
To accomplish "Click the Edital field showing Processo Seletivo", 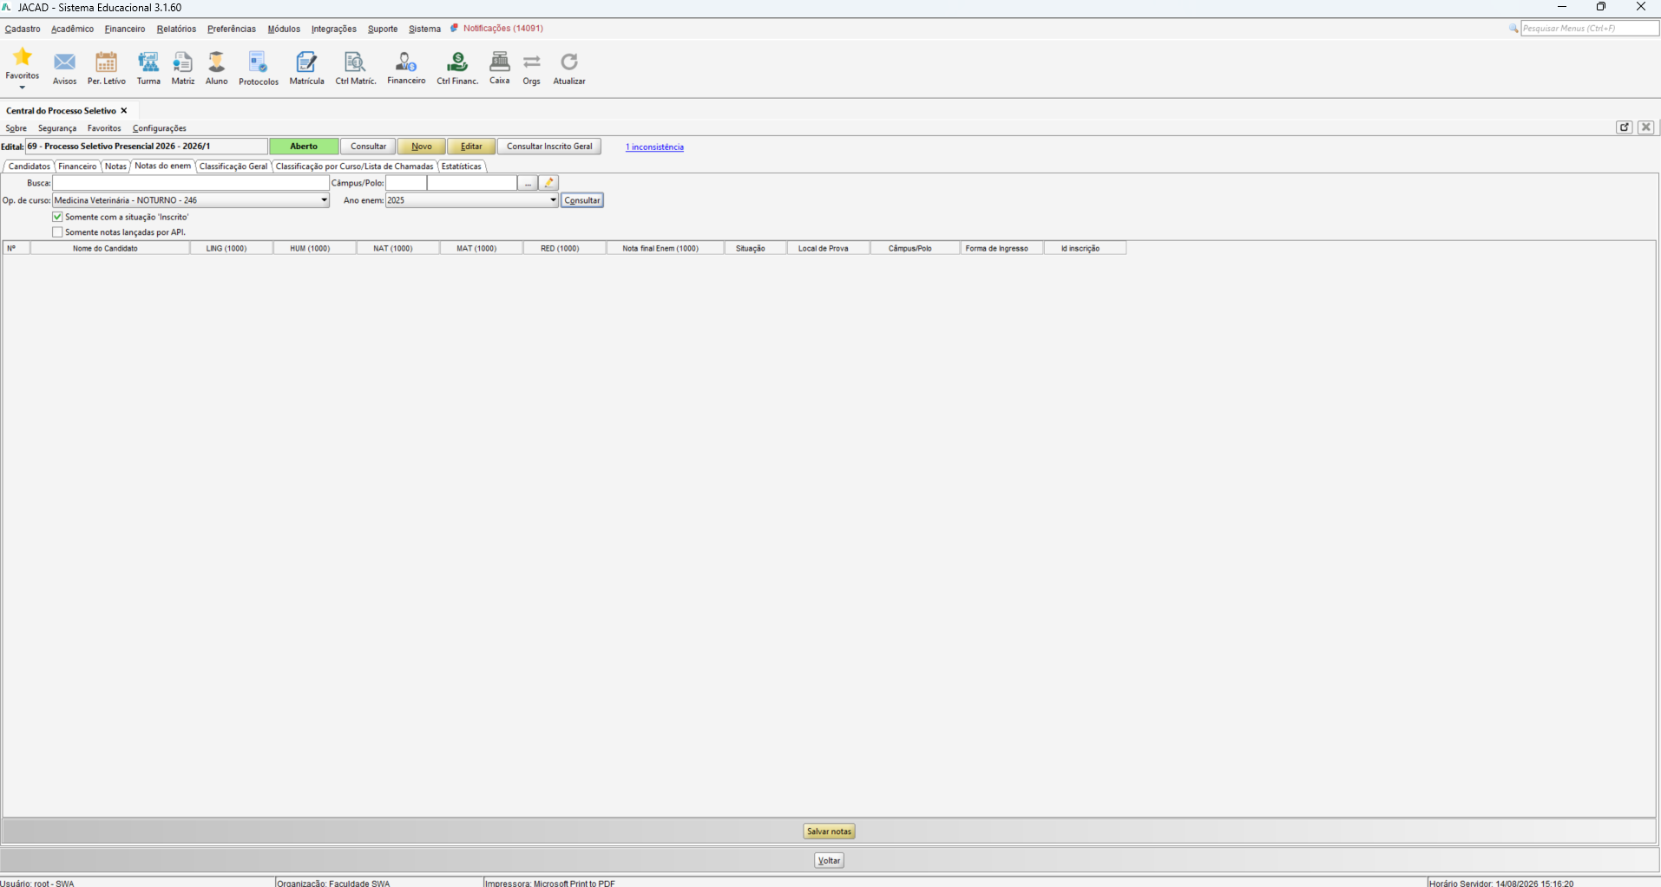I will click(x=147, y=147).
